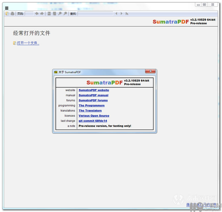Click the page number input field
Screen dimensions: 222x212
click(29, 14)
